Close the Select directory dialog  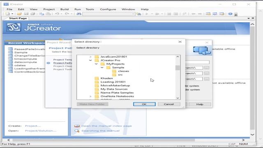[x=180, y=42]
